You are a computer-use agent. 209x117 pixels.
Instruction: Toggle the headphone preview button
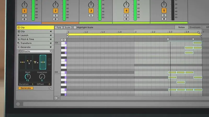63,40
